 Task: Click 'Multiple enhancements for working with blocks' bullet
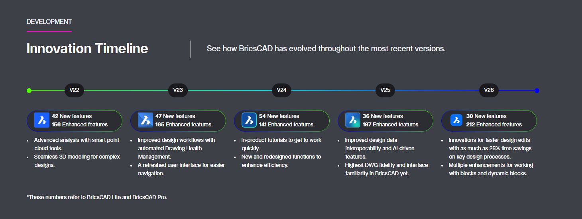click(491, 169)
